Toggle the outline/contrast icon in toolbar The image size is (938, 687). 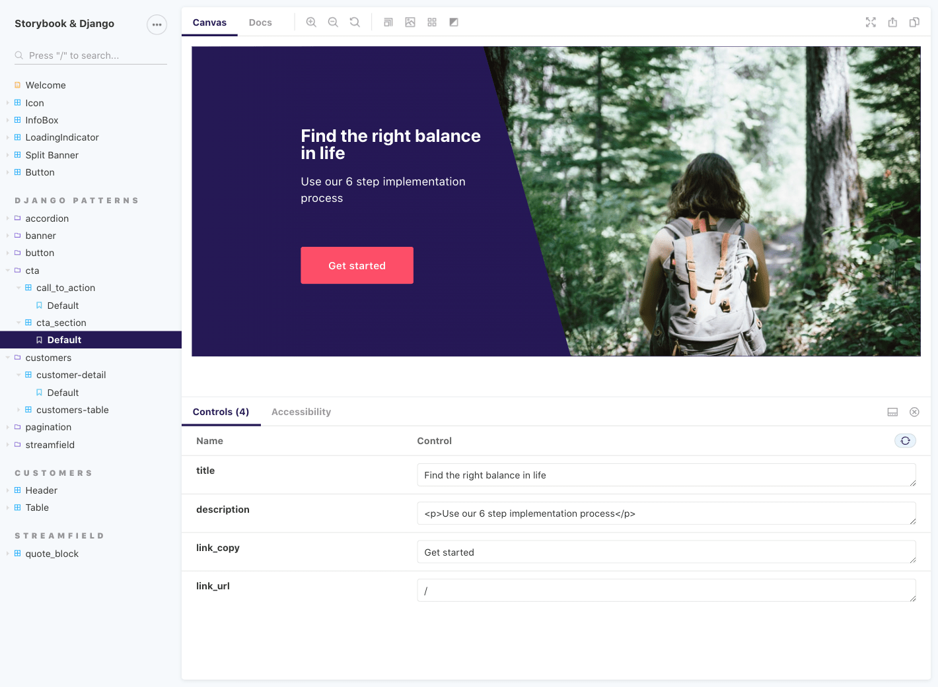point(454,22)
